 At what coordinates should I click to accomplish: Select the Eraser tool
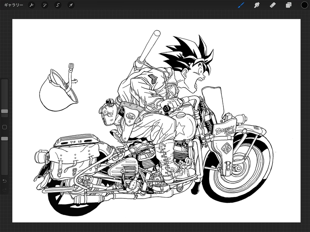click(273, 5)
